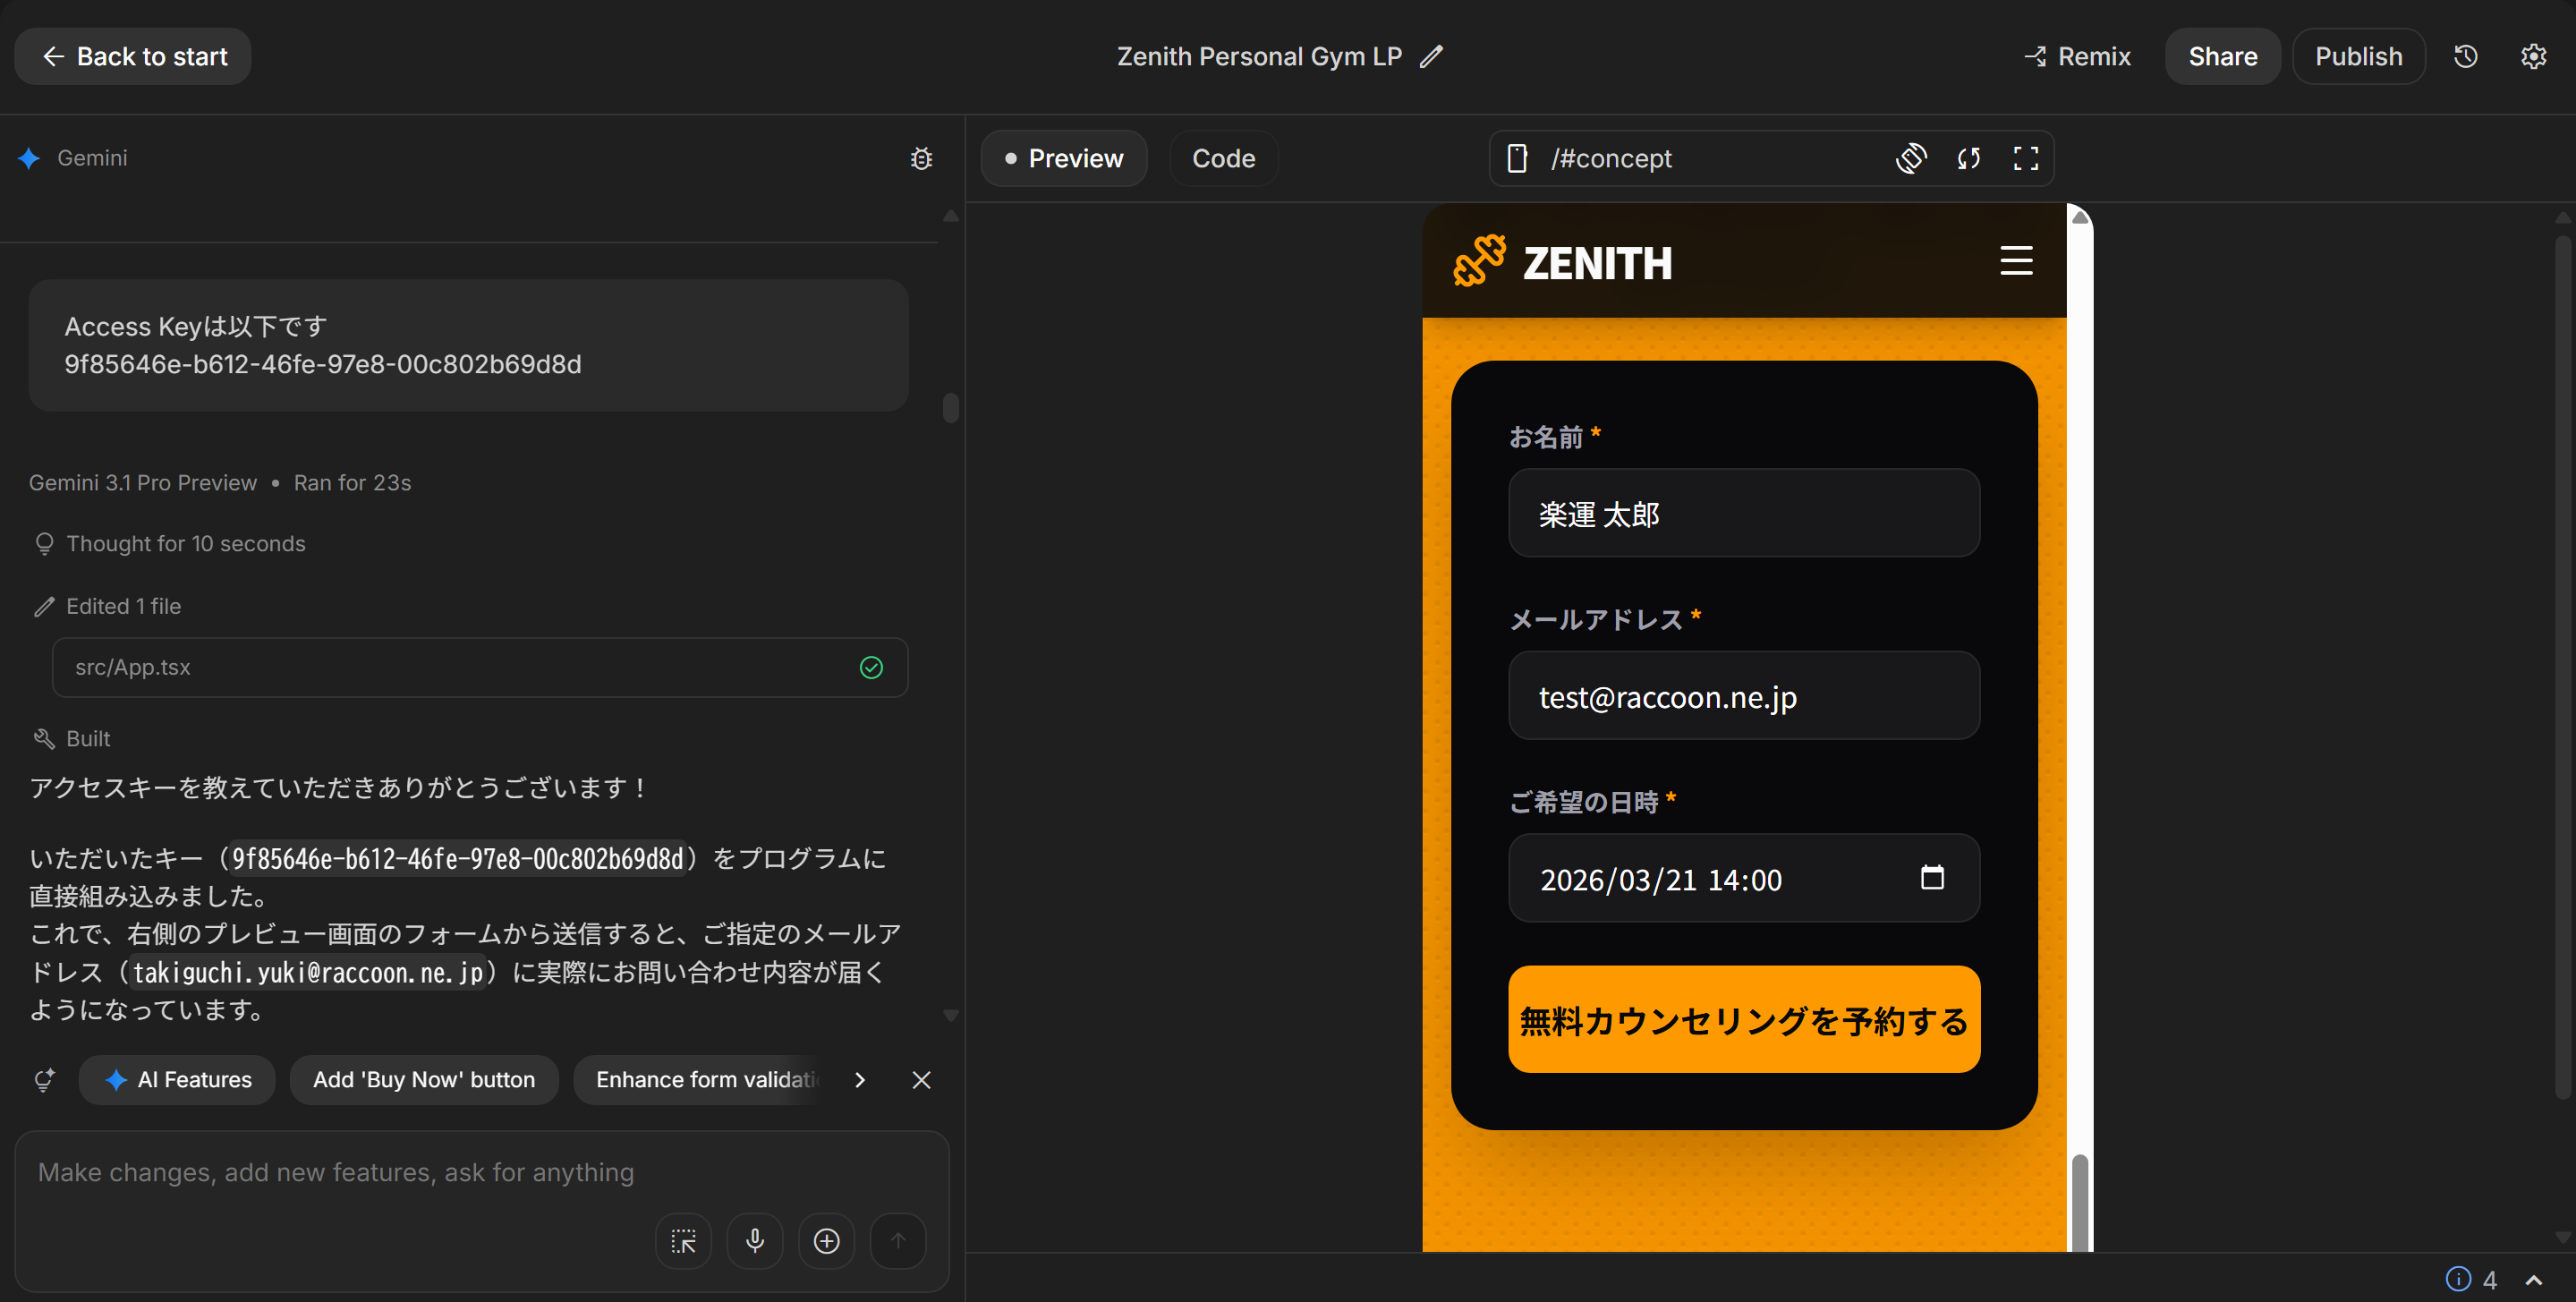The image size is (2576, 1302).
Task: Toggle the mobile device view indicator
Action: coord(1518,158)
